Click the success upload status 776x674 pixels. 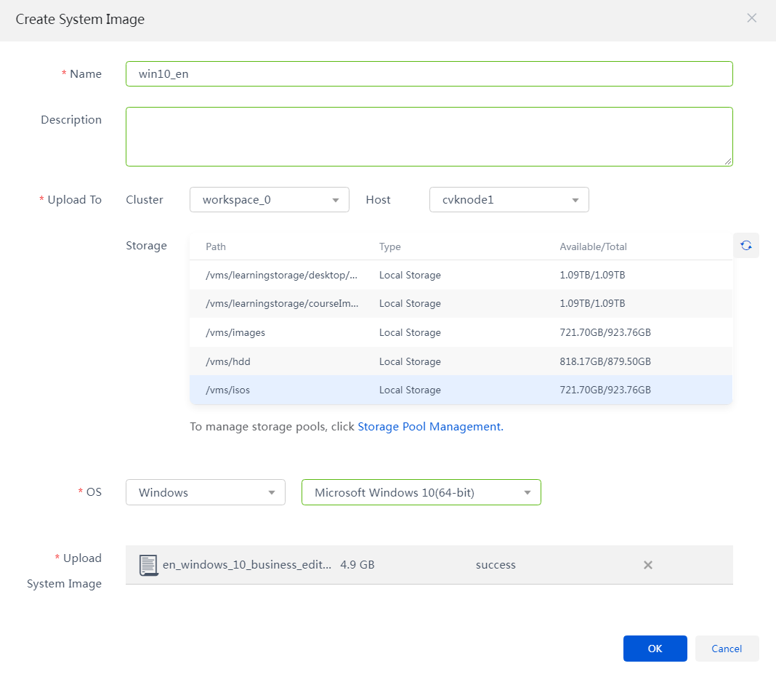(x=496, y=565)
